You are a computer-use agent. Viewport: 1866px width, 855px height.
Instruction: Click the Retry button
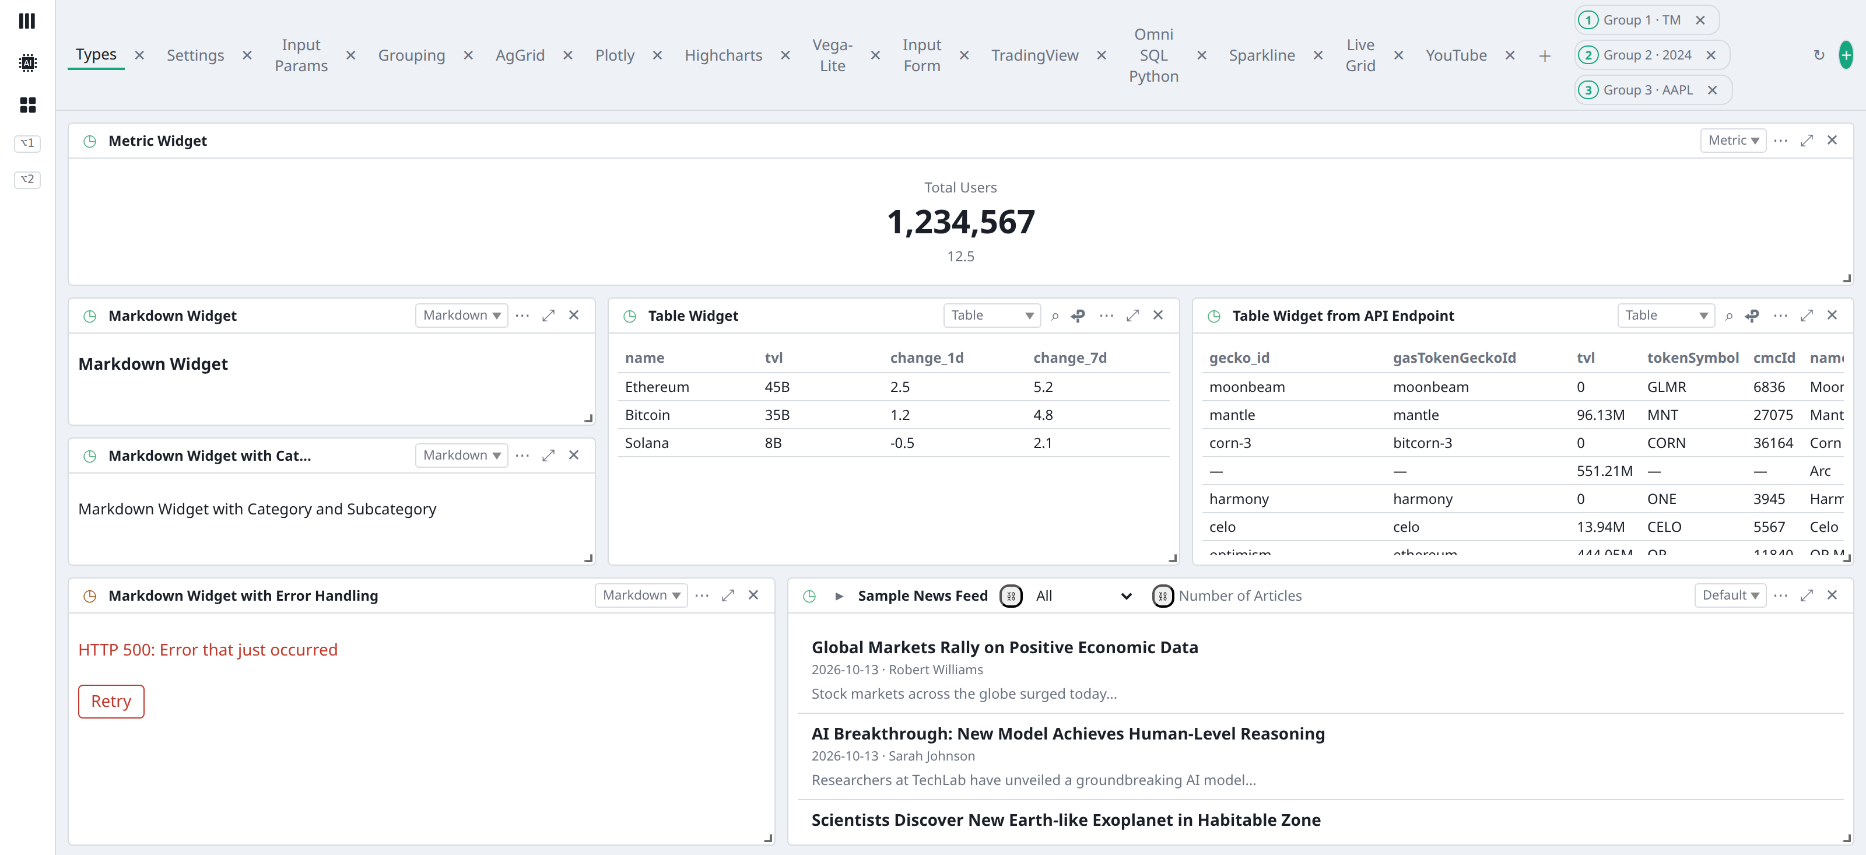pos(111,702)
